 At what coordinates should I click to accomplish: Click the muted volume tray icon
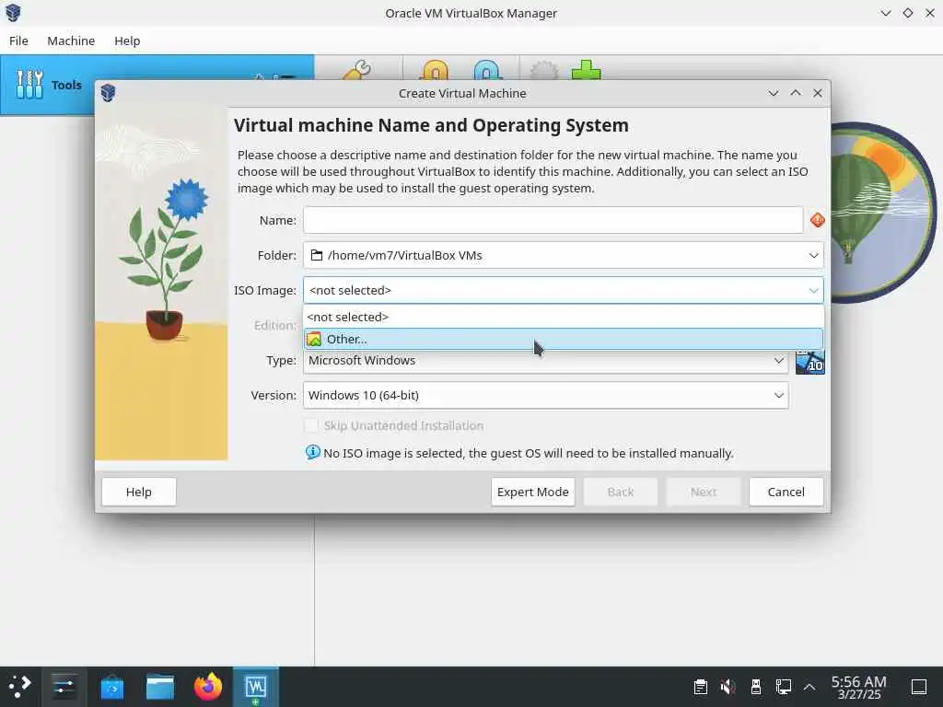tap(728, 687)
